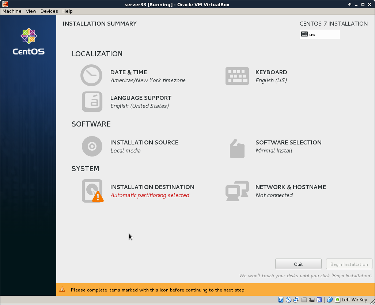The width and height of the screenshot is (375, 305).
Task: Click 'Local media' text
Action: click(126, 150)
